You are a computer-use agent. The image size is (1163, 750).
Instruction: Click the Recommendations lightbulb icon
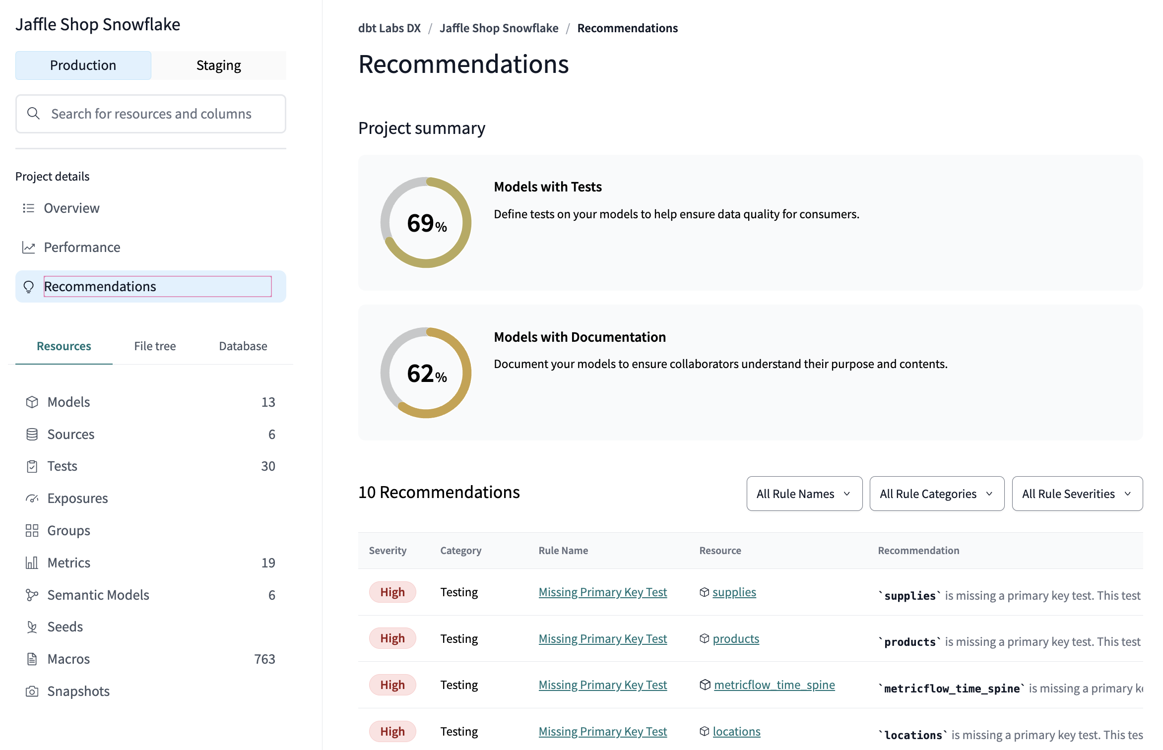29,287
